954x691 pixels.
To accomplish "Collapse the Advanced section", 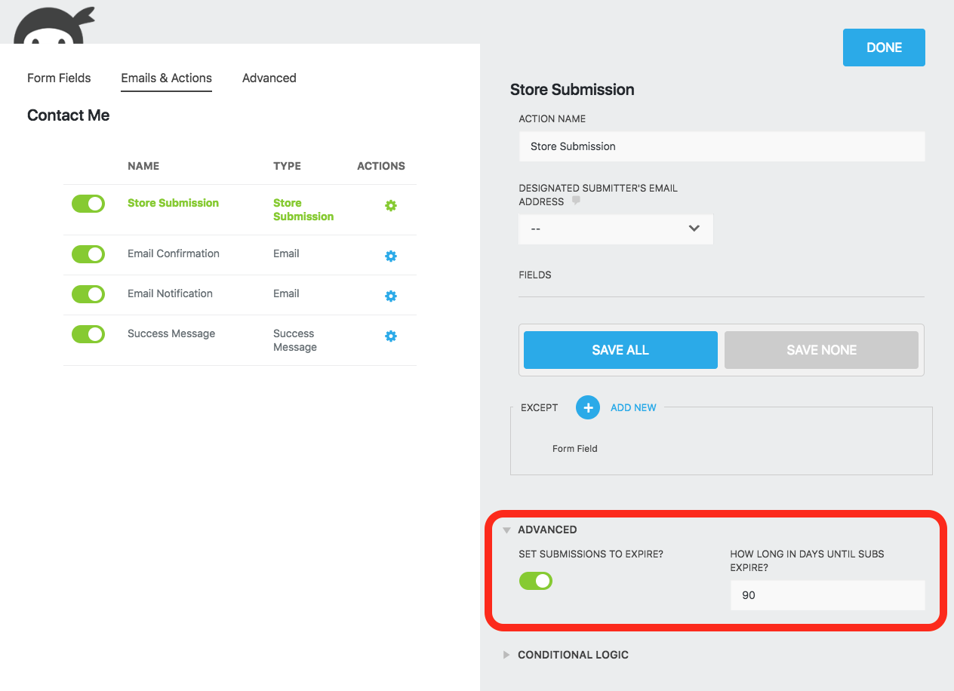I will click(x=506, y=530).
